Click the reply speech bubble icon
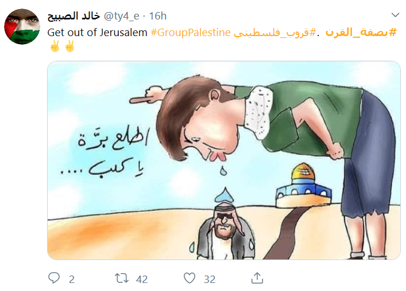The height and width of the screenshot is (291, 406). tap(54, 278)
